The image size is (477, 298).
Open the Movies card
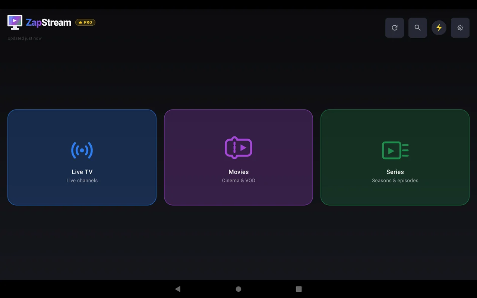tap(238, 157)
